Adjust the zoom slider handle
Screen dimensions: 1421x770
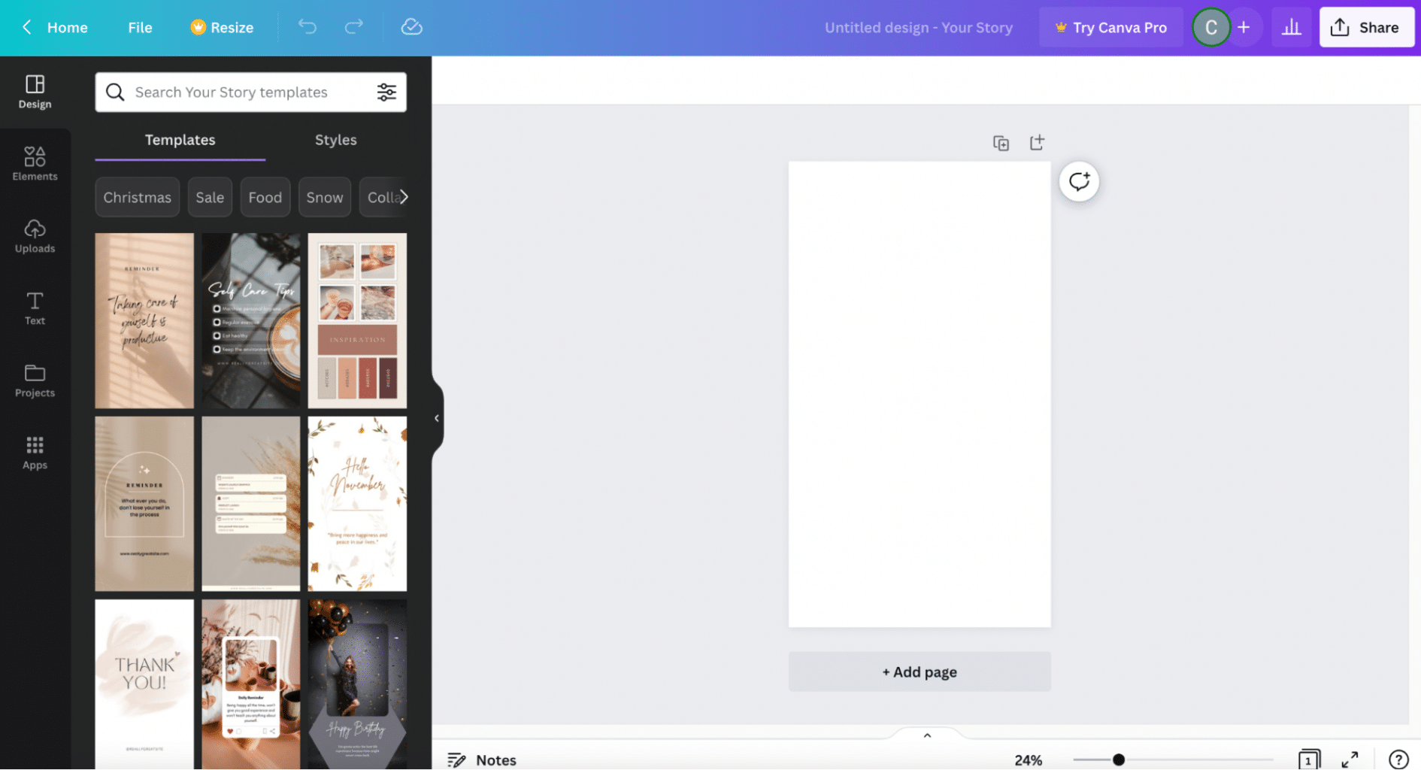point(1118,759)
